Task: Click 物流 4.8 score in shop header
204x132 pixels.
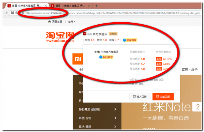Action: point(102,40)
